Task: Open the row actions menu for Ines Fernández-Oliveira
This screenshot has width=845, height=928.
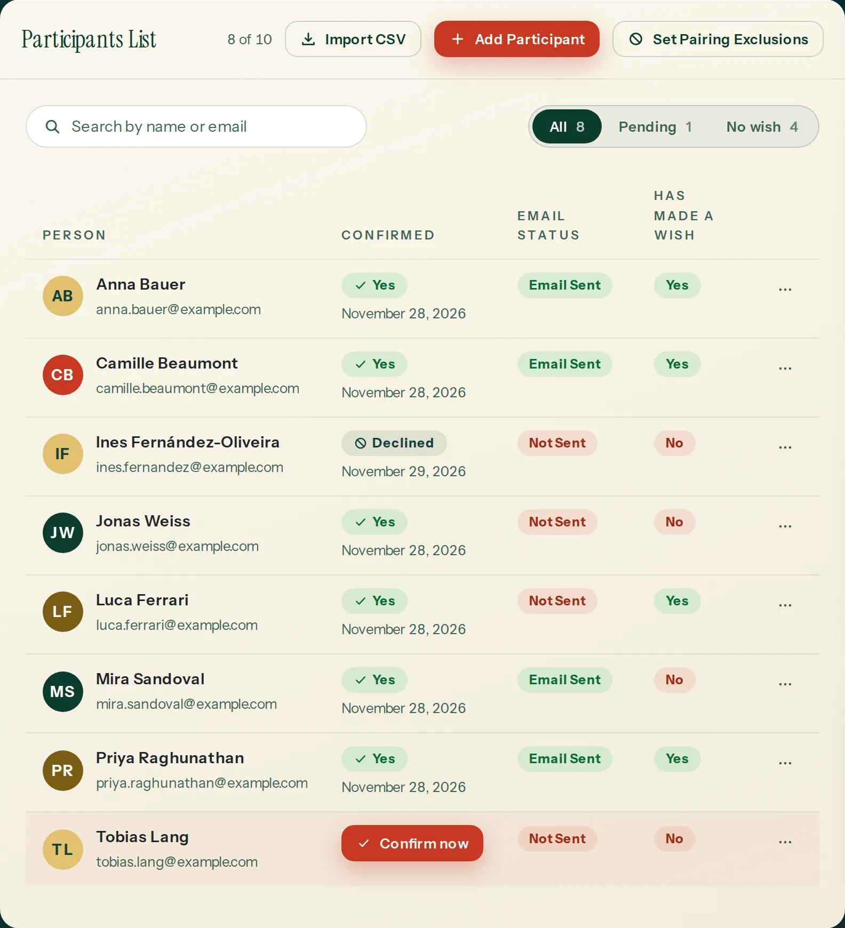Action: (x=785, y=447)
